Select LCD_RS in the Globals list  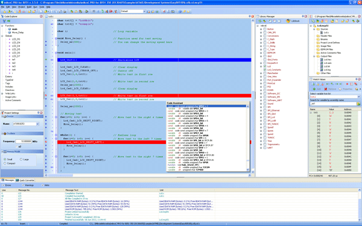pos(16,39)
